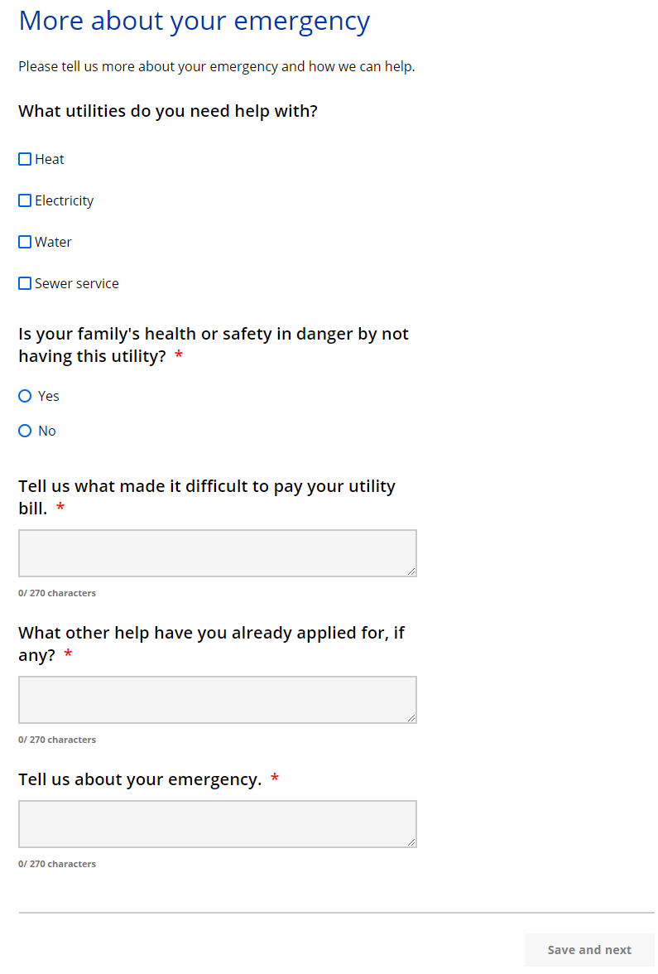This screenshot has height=974, width=658.
Task: Click the 'Electricity' label text
Action: [x=65, y=200]
